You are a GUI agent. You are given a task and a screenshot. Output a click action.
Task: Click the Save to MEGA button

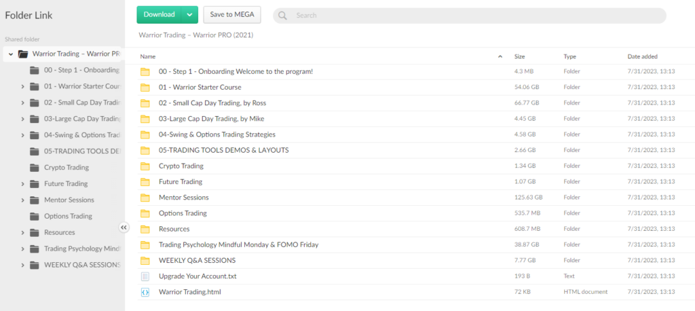[x=232, y=14]
